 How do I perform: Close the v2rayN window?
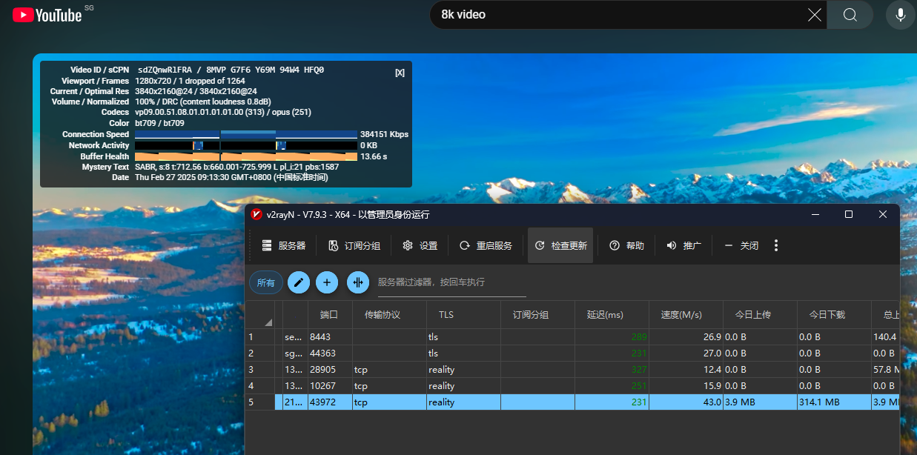[x=882, y=214]
